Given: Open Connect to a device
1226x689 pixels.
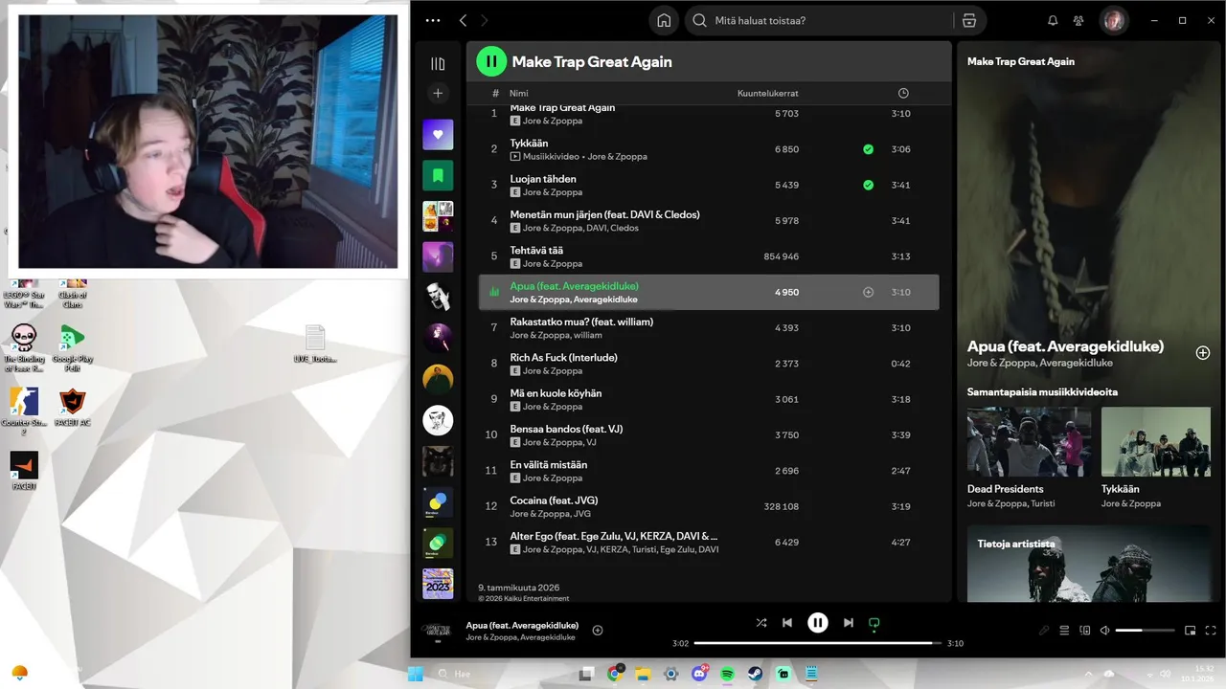Looking at the screenshot, I should [x=1085, y=631].
